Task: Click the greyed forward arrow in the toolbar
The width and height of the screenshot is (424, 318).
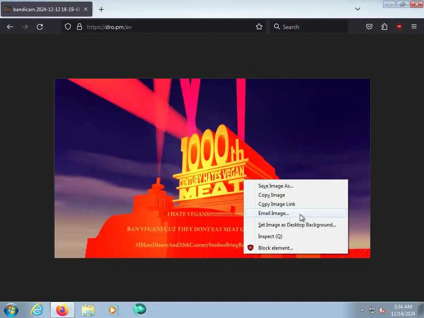Action: tap(25, 27)
